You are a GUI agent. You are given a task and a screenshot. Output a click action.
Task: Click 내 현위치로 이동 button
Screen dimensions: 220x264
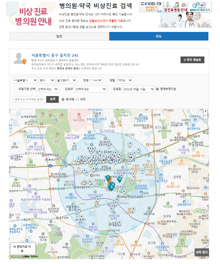point(23,249)
